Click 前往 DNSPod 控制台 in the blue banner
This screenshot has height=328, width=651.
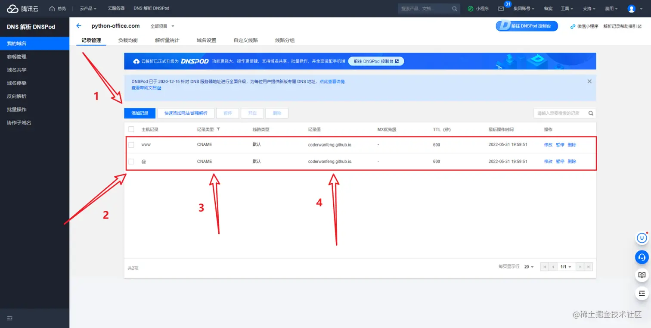376,61
